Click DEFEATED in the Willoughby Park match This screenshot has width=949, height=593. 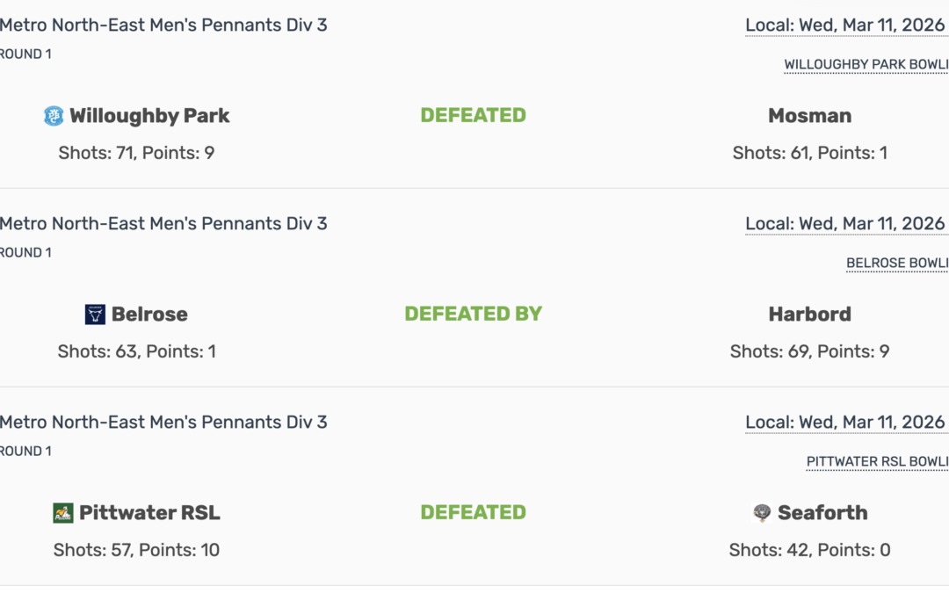(474, 115)
